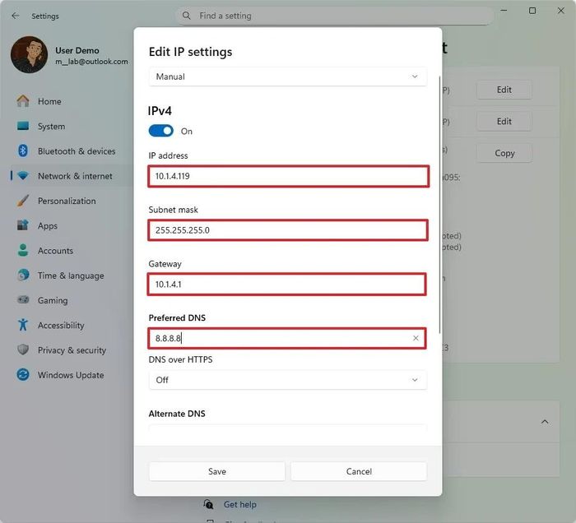Open the Get help link

coord(240,504)
